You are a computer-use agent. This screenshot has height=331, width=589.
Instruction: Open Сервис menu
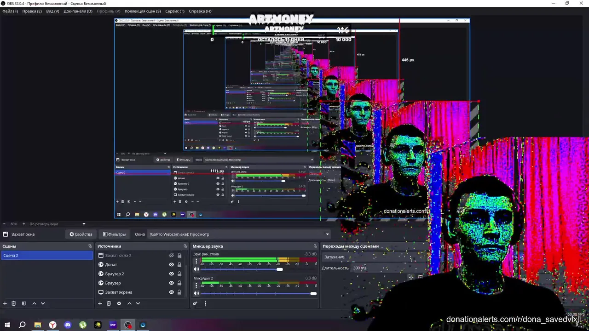(x=174, y=11)
